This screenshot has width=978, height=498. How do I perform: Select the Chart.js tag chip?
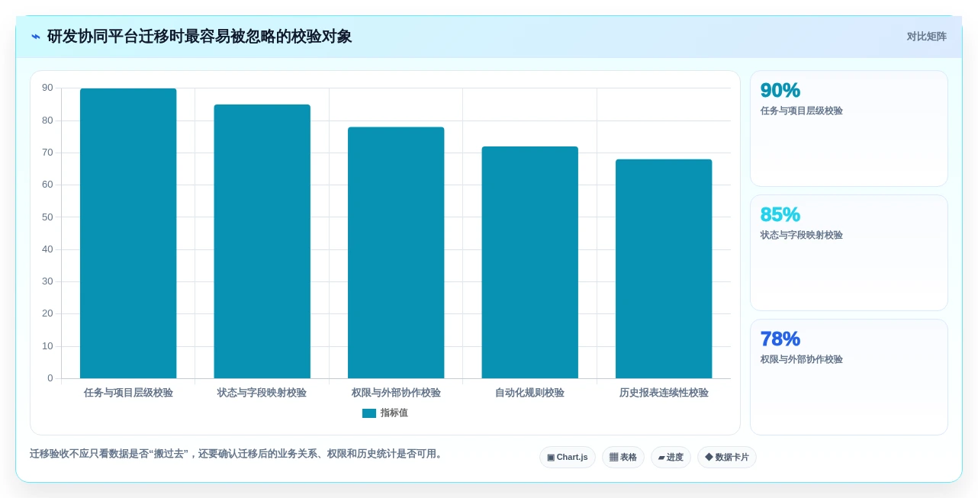(568, 458)
